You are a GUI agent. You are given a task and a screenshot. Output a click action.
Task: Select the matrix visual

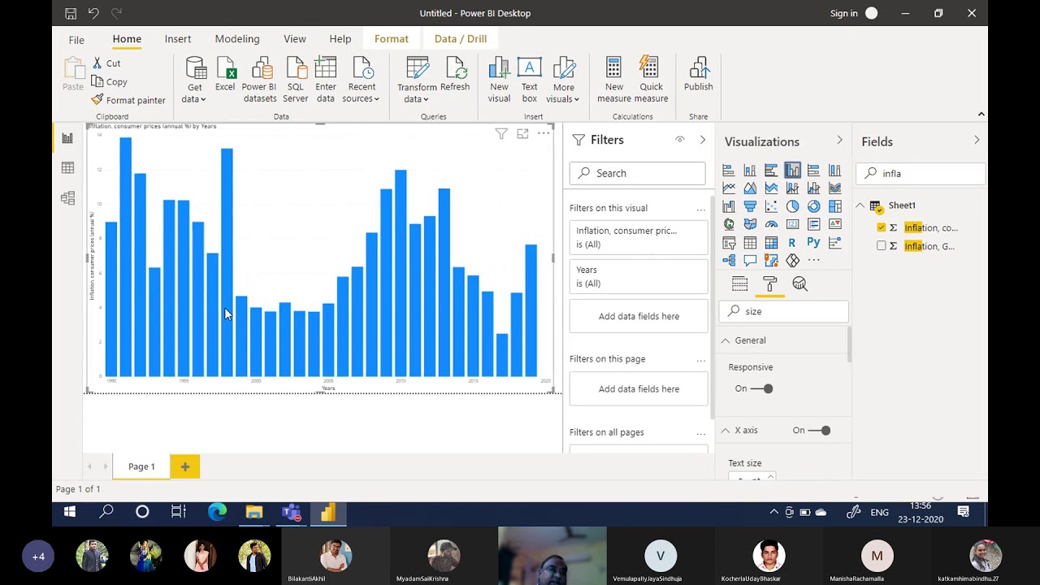click(771, 243)
